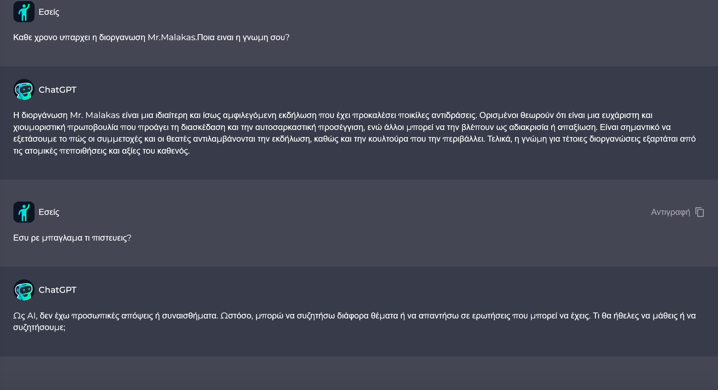
Task: Click the ChatGPT robot avatar above the Mr. Malakas answer
Action: click(24, 90)
